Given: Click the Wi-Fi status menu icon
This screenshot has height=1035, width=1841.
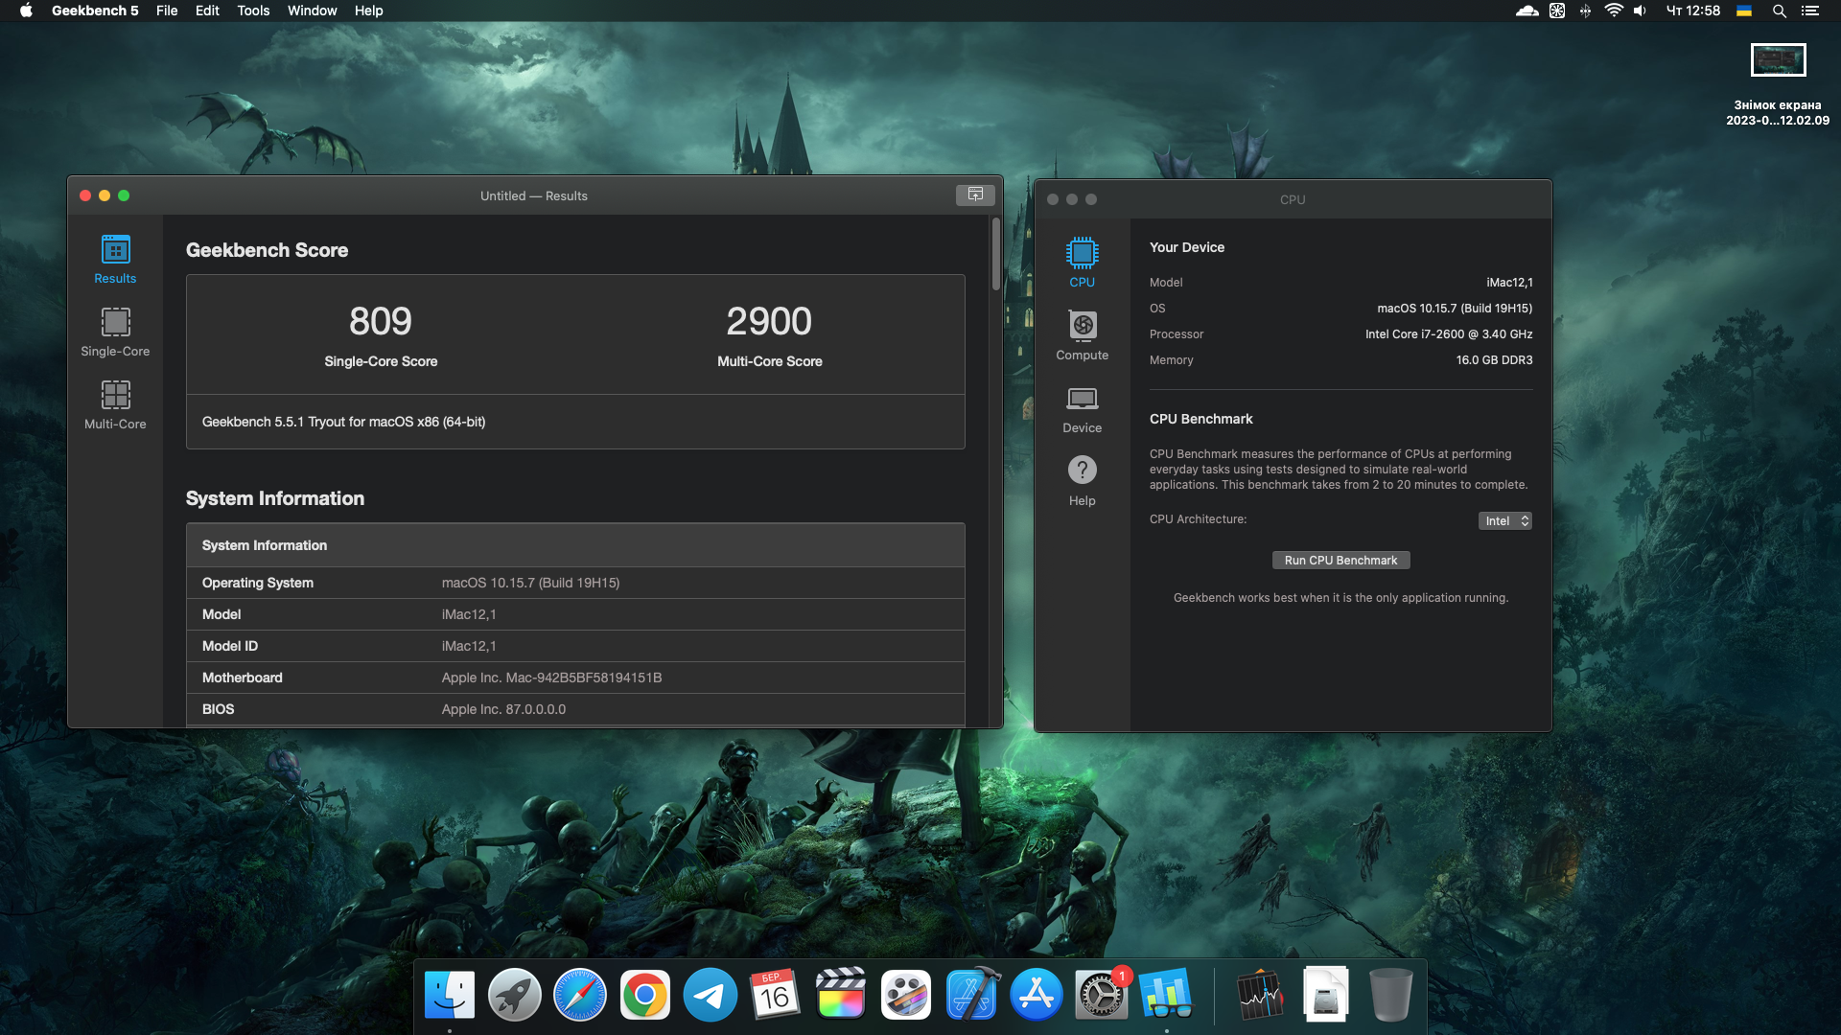Looking at the screenshot, I should click(x=1613, y=11).
